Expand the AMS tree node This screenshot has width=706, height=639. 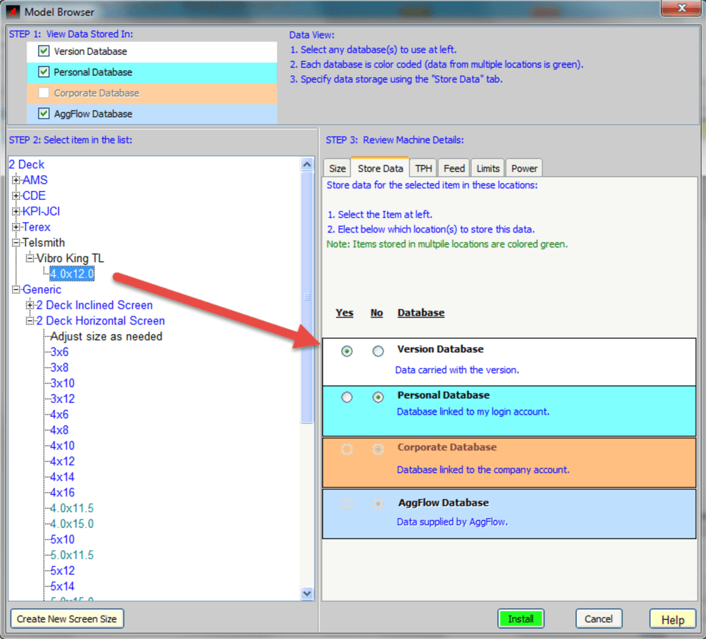tap(16, 180)
